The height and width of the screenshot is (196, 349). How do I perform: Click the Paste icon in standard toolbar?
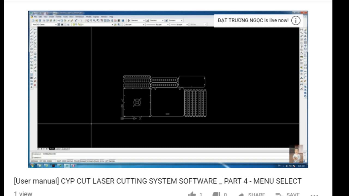(65, 20)
